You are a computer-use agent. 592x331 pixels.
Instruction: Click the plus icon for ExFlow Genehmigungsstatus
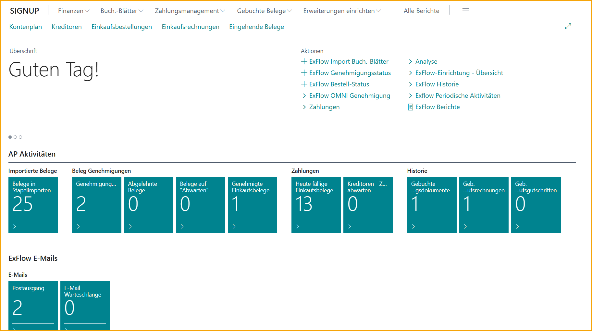coord(304,72)
